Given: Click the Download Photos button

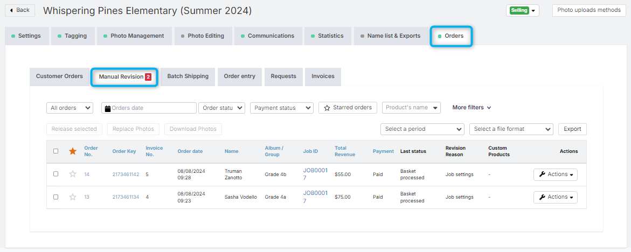Looking at the screenshot, I should (193, 129).
